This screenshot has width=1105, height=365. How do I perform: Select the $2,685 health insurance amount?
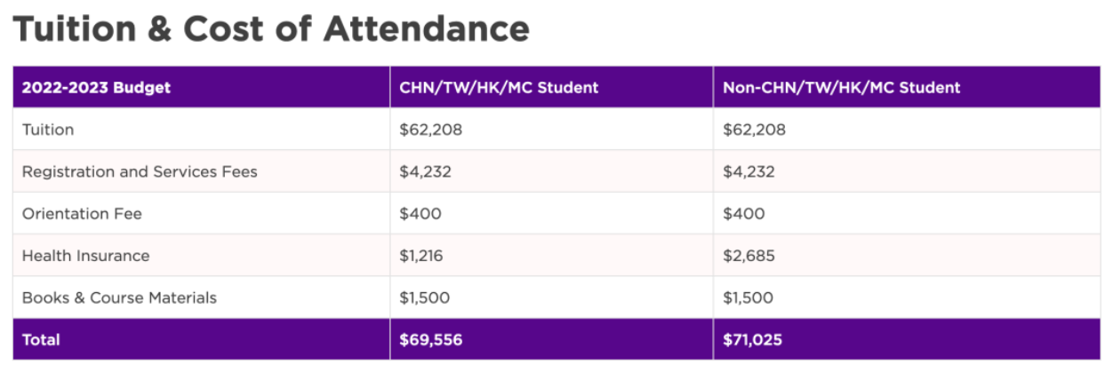tap(749, 256)
